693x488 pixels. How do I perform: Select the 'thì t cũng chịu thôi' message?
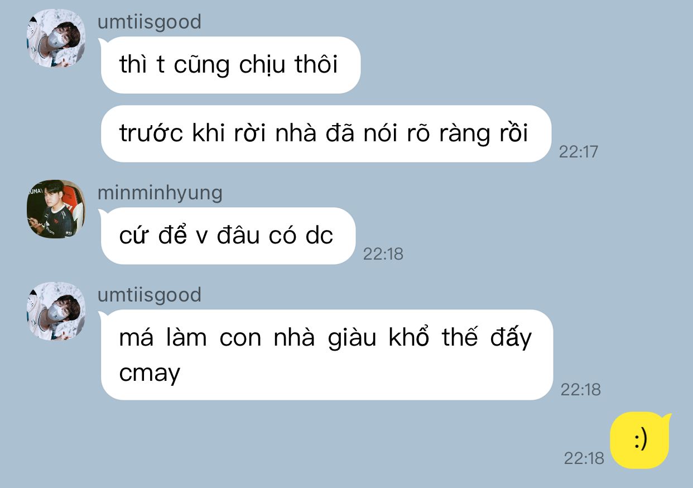230,65
